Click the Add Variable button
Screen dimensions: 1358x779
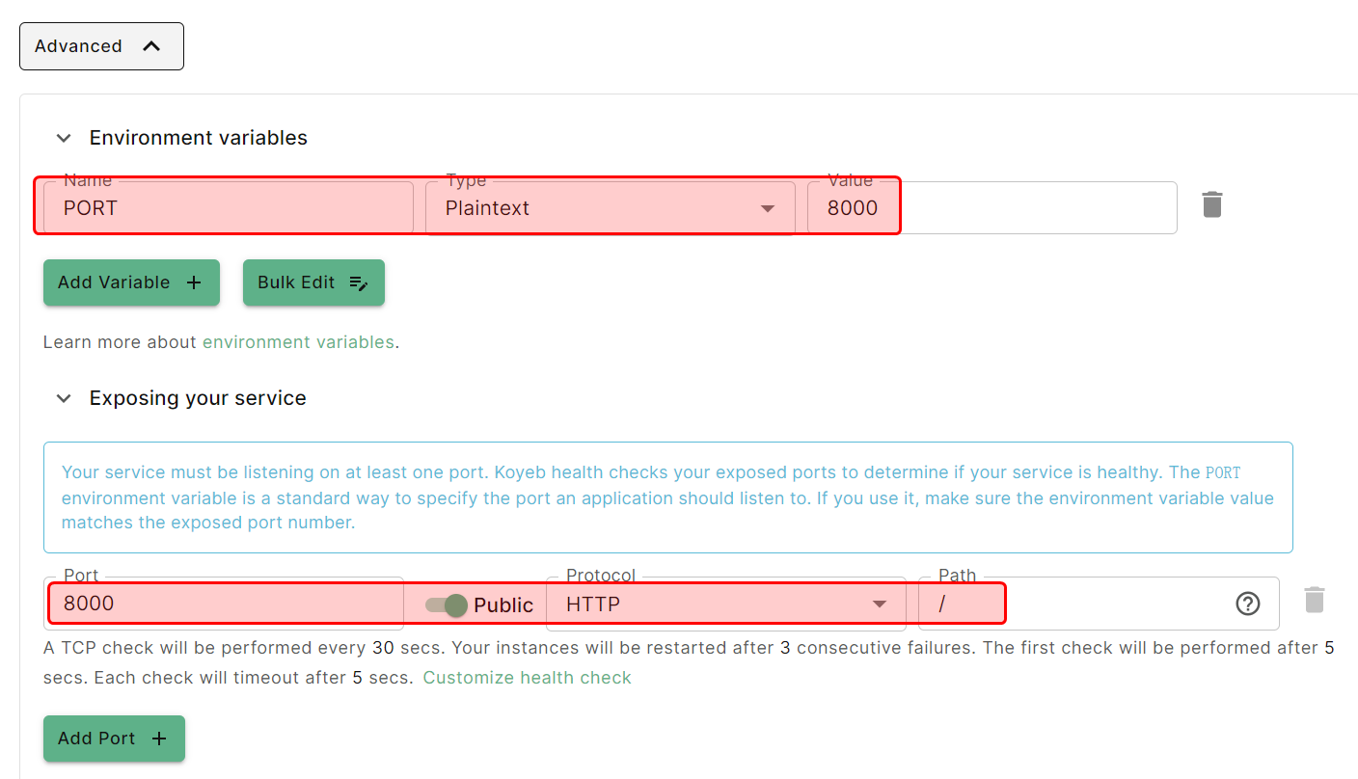(x=131, y=282)
